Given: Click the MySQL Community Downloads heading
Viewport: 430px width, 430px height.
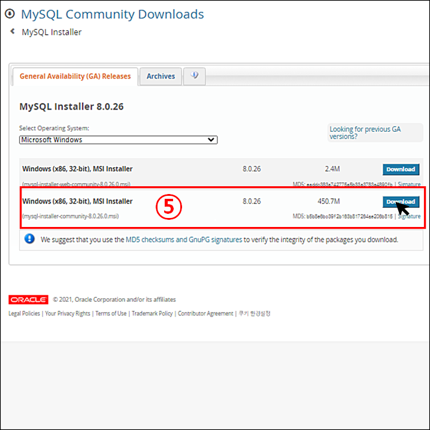Looking at the screenshot, I should coord(113,14).
